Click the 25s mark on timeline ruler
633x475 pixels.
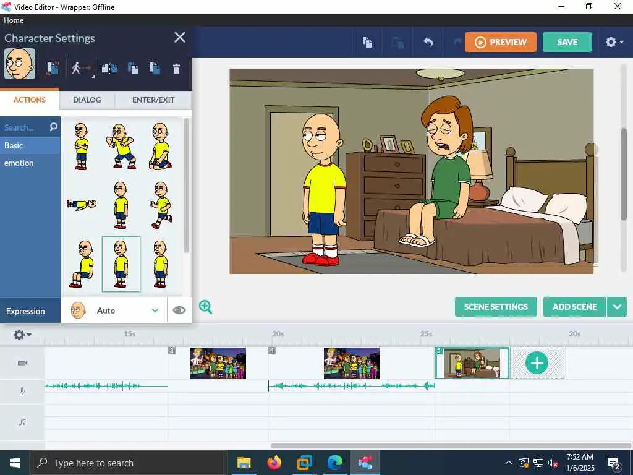427,333
